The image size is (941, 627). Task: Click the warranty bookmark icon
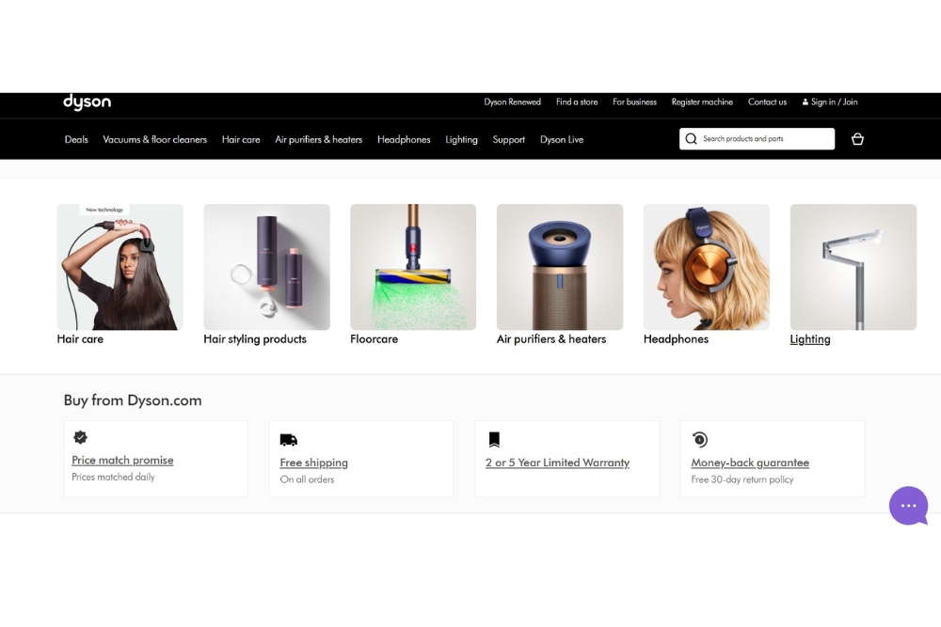pyautogui.click(x=494, y=439)
